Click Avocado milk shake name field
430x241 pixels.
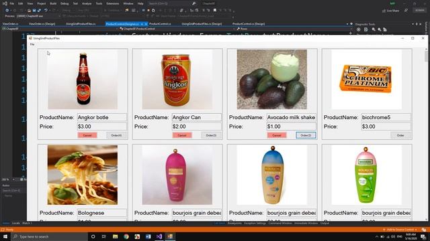(x=291, y=117)
